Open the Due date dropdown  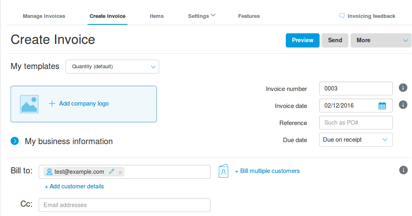pyautogui.click(x=356, y=140)
